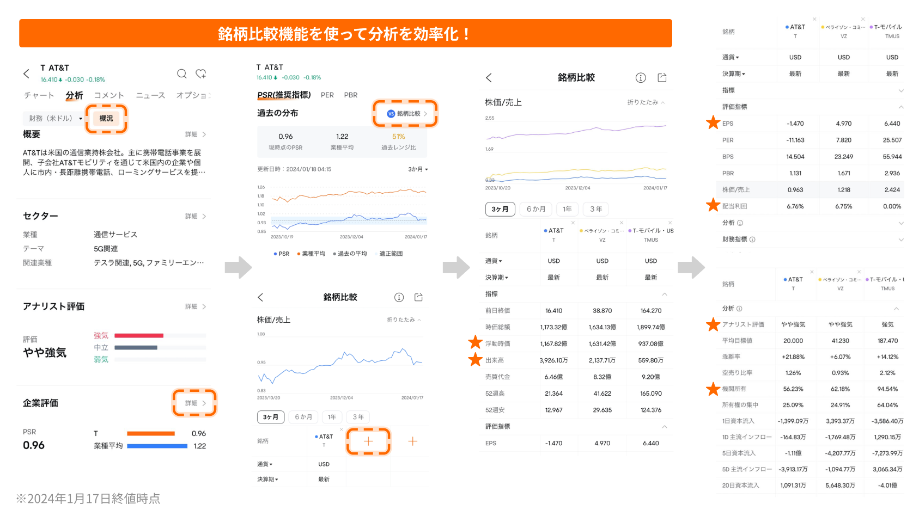Open 銘柄比較 via the VS button

(x=406, y=114)
